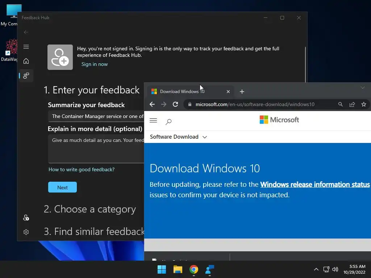Click volume speaker tray icon
The image size is (371, 278).
(335, 269)
